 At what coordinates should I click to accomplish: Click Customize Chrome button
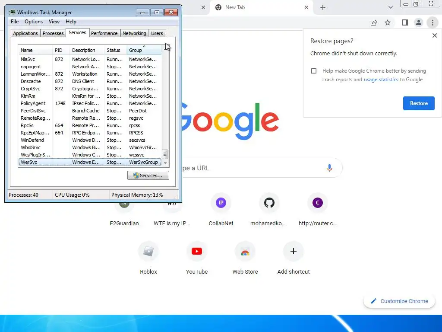399,301
